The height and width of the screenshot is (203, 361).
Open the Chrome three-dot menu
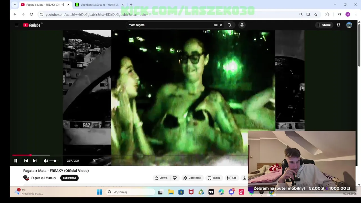coord(356,14)
